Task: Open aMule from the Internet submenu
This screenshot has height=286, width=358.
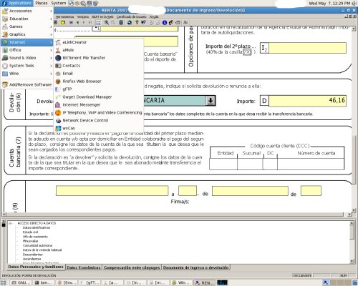Action: pos(68,50)
